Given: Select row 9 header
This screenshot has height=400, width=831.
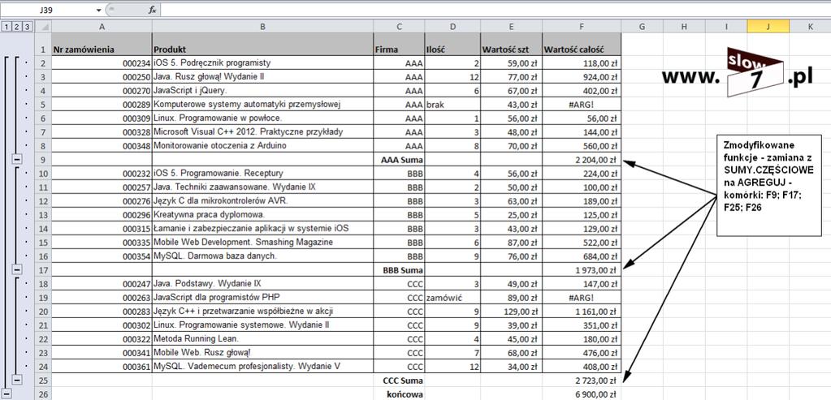Looking at the screenshot, I should (x=43, y=159).
